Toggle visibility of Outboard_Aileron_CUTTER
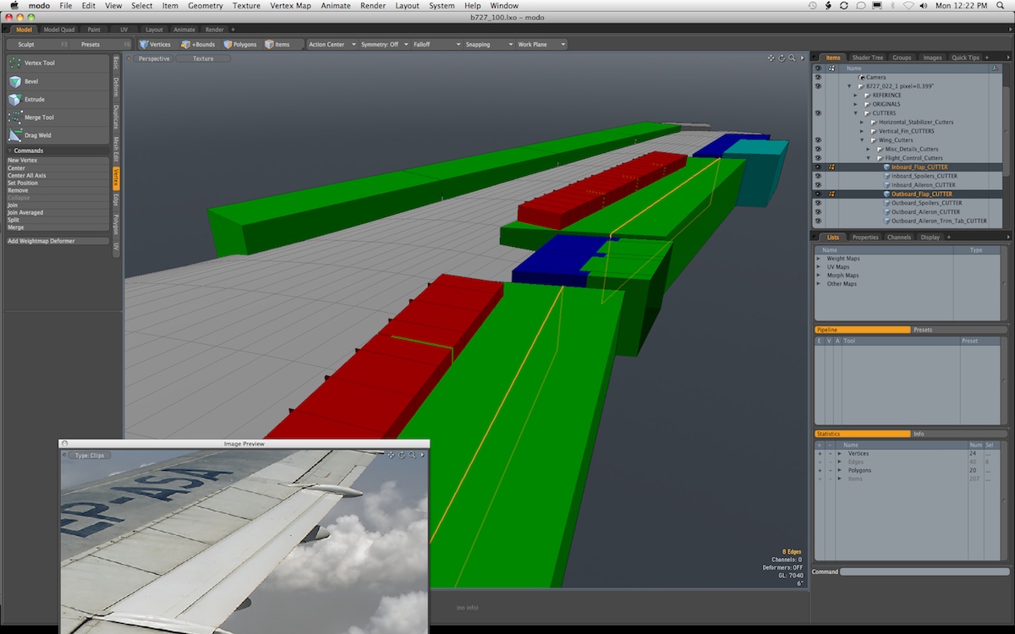Viewport: 1015px width, 634px height. 818,212
